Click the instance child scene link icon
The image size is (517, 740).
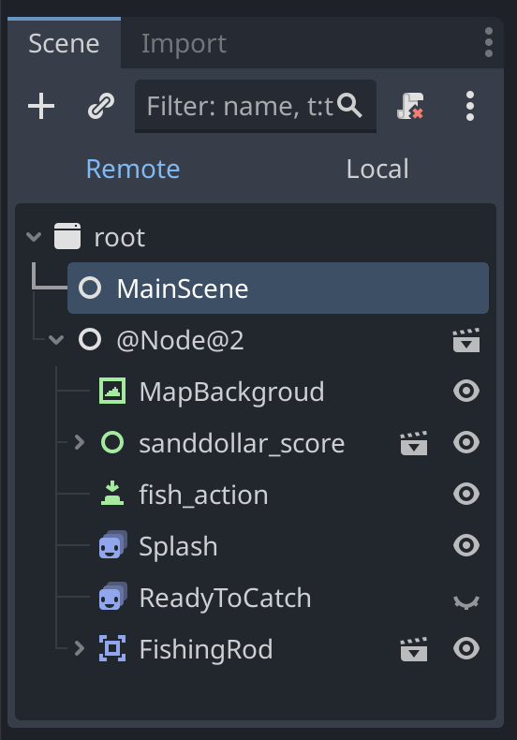coord(101,106)
